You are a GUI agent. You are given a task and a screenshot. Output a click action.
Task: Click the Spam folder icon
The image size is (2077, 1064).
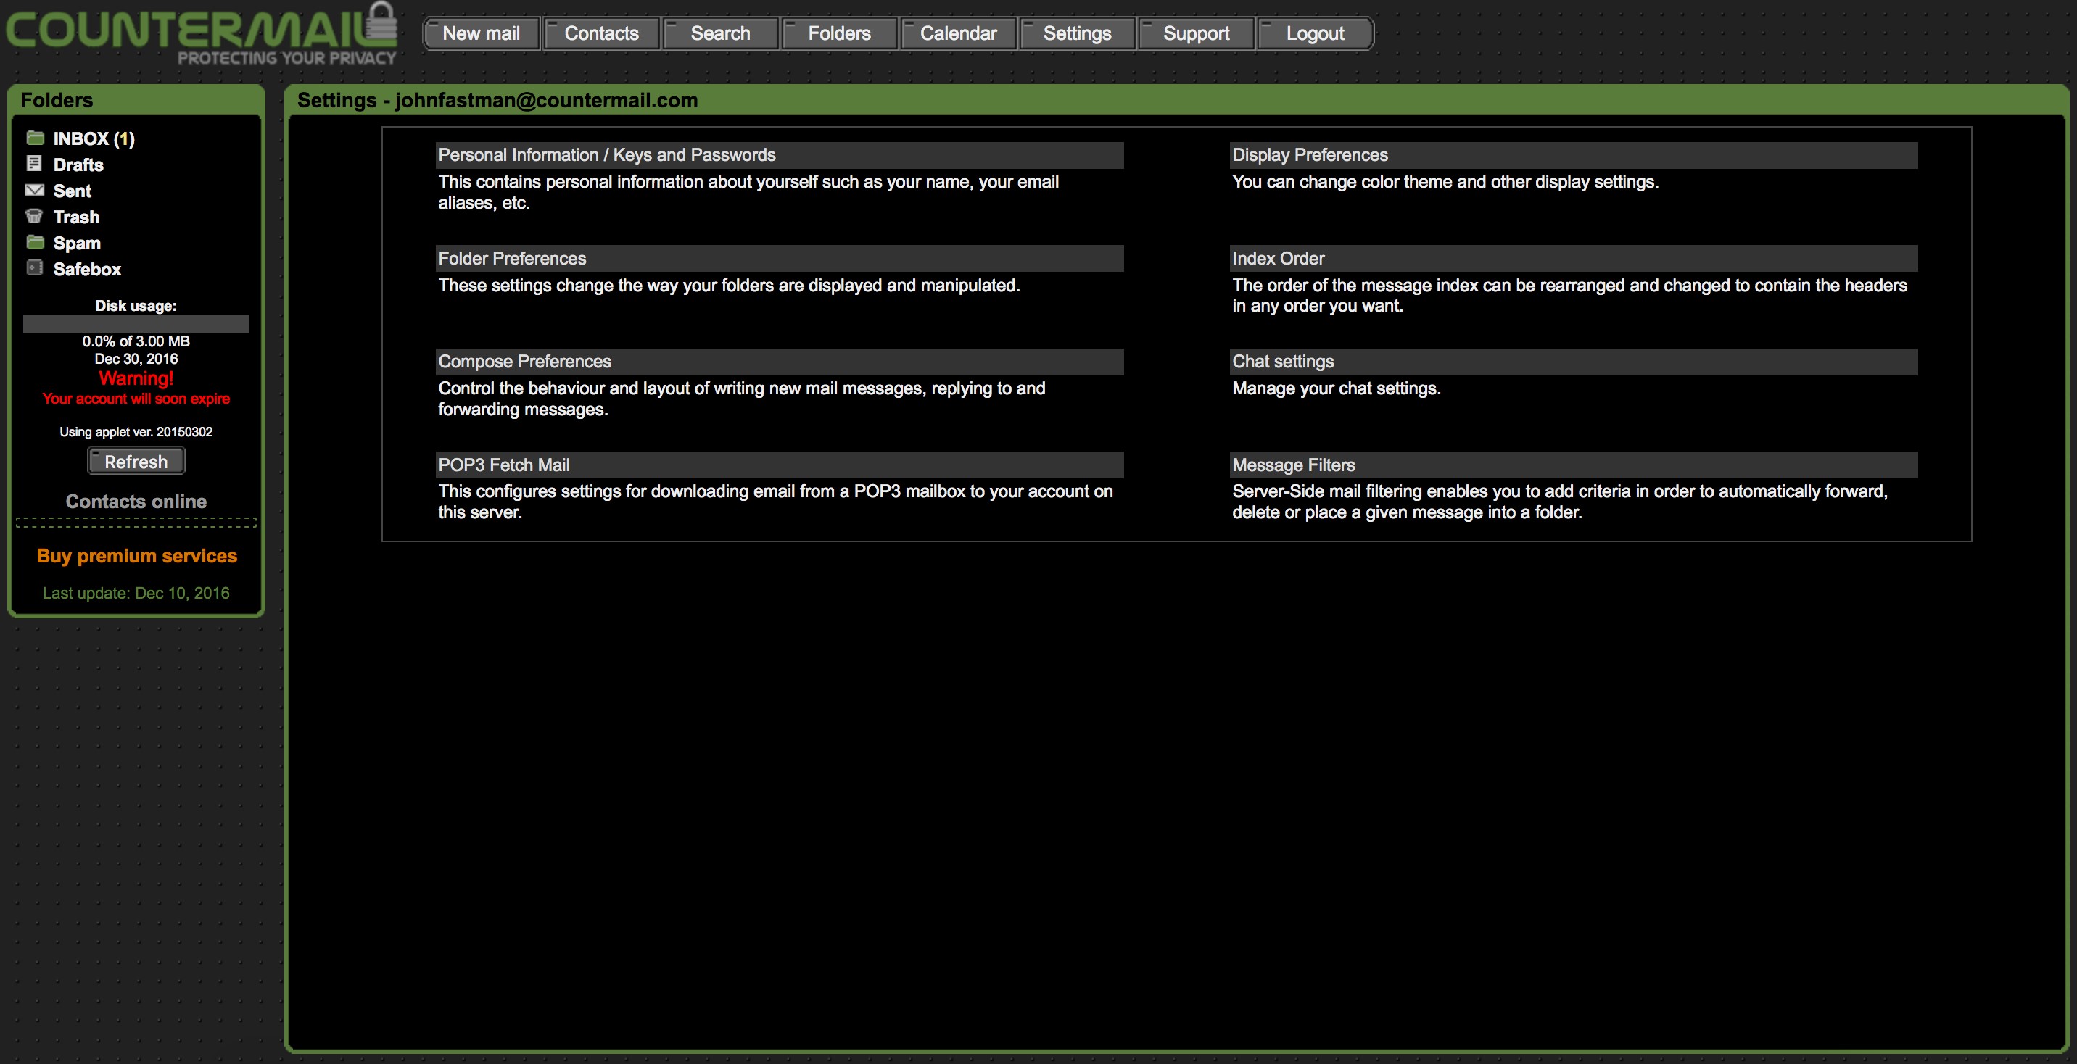(x=35, y=243)
